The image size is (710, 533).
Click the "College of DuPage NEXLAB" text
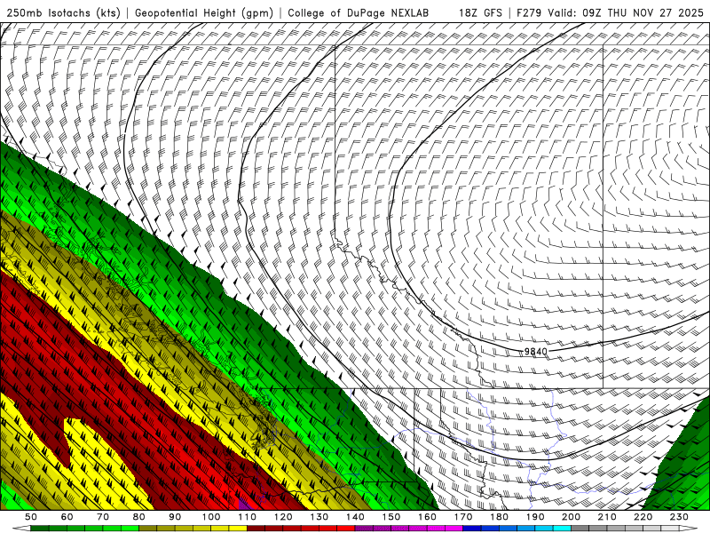pos(359,13)
